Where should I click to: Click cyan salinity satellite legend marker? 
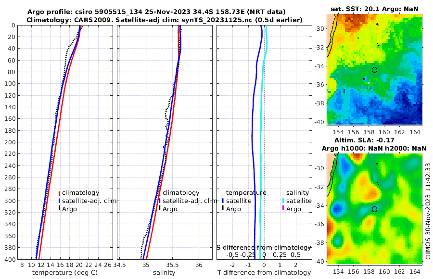pos(283,201)
